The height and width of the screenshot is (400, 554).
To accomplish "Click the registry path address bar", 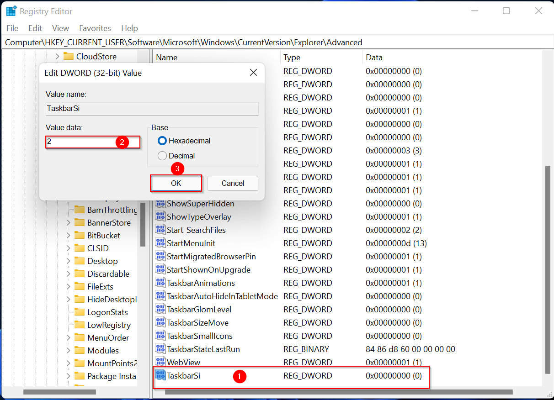I will point(277,42).
